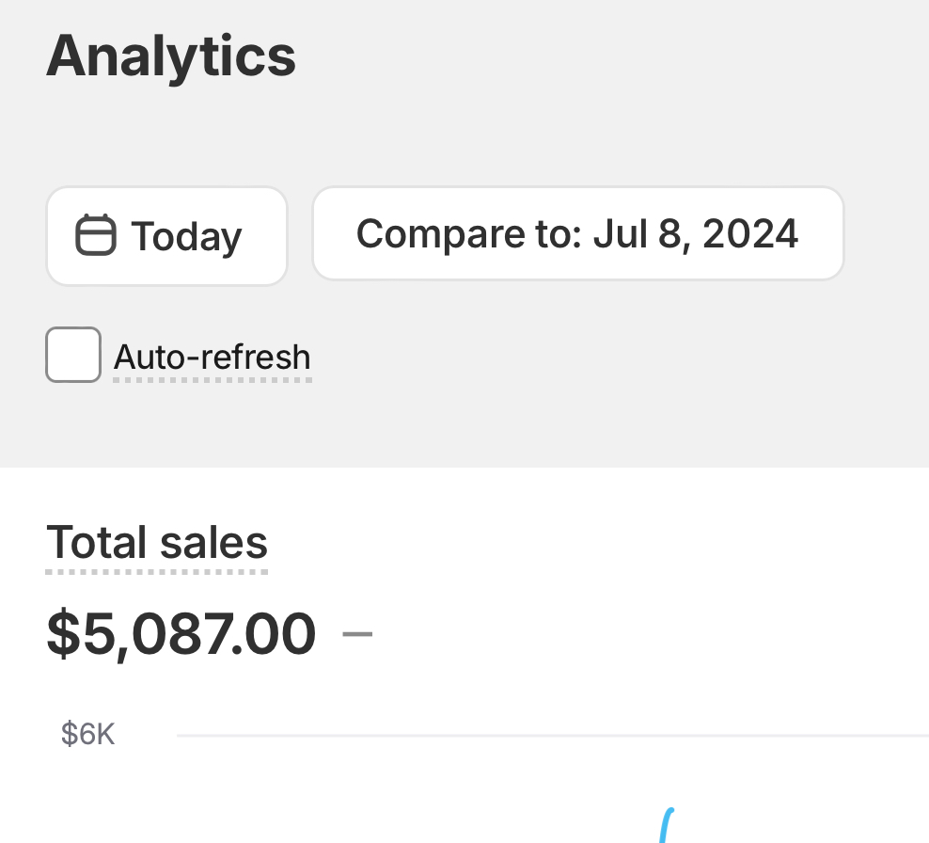Click the Auto-refresh text label

(212, 358)
